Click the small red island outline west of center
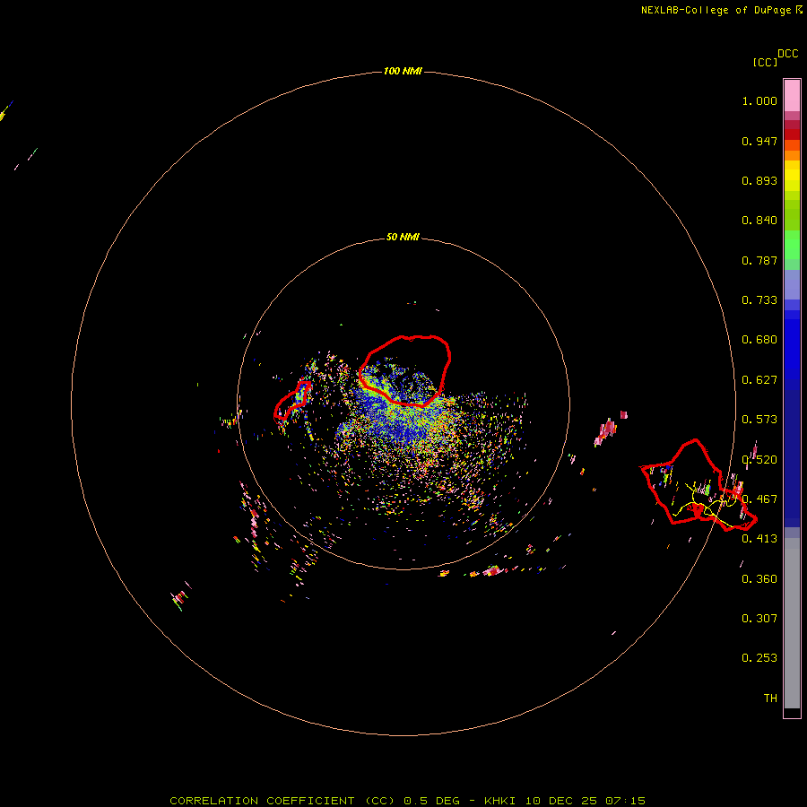The height and width of the screenshot is (807, 807). 292,400
